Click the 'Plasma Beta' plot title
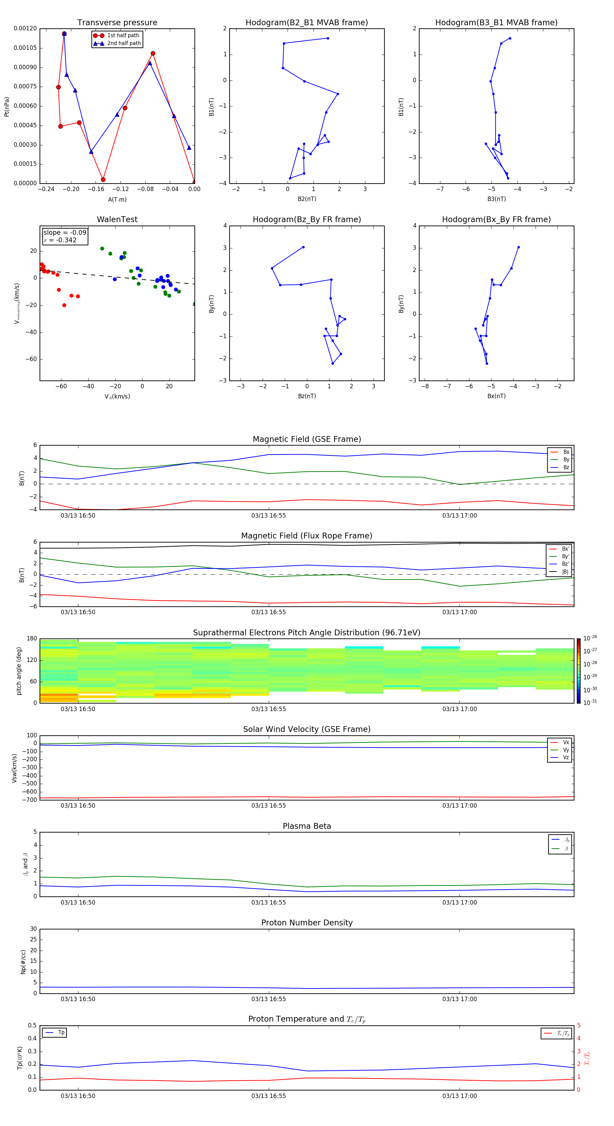 point(307,826)
